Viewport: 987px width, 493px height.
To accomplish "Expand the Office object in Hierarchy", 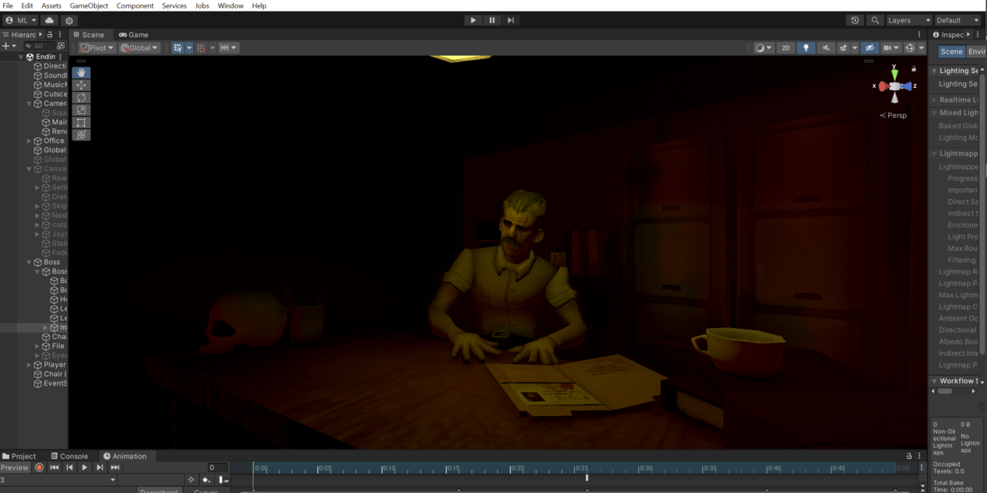I will 30,141.
